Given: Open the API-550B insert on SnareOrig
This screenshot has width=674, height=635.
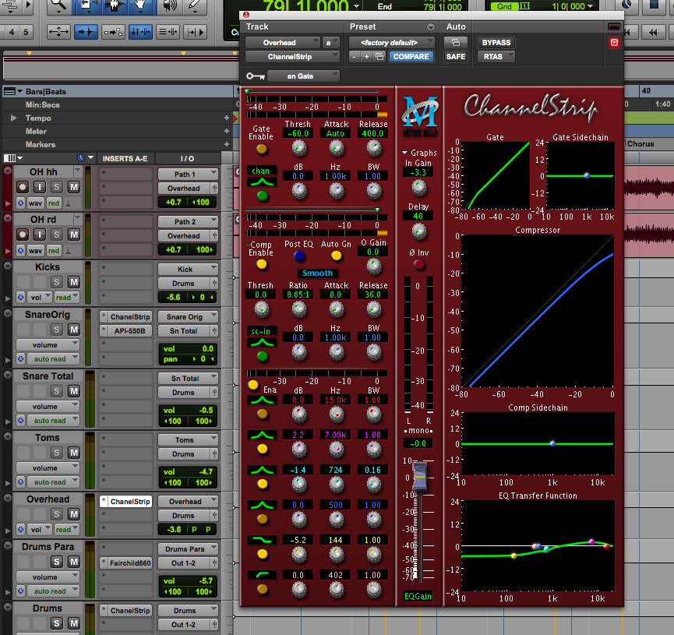Looking at the screenshot, I should click(x=130, y=330).
